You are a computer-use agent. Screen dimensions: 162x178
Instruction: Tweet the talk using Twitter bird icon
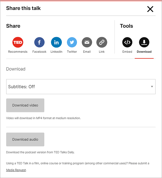tap(72, 42)
